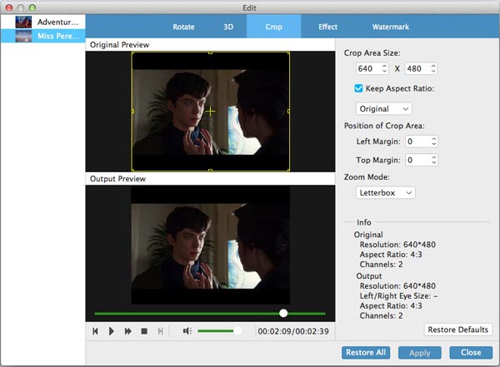Click the Left Margin stepper arrows
Screen dimensions: 500x367
click(x=434, y=141)
